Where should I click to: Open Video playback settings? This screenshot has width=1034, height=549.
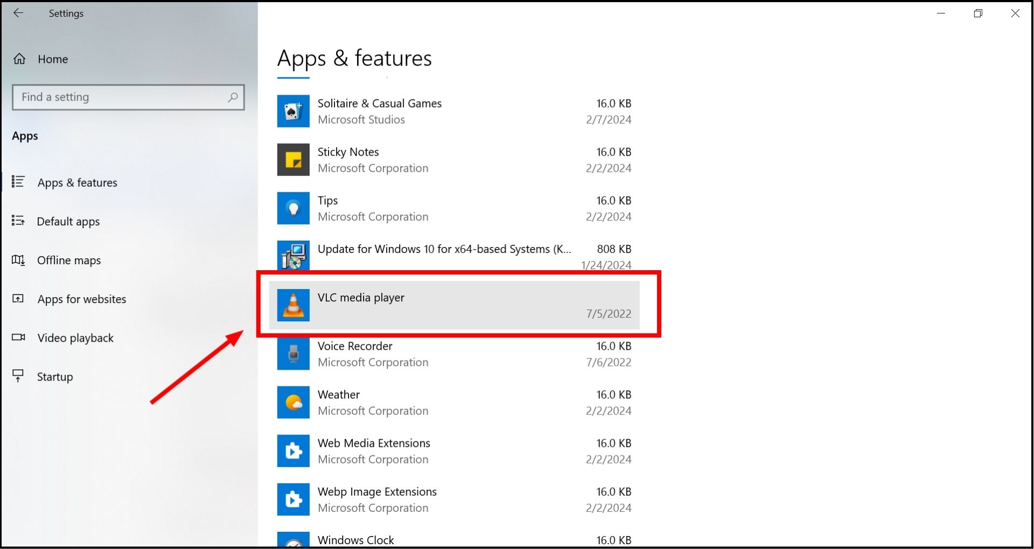75,338
